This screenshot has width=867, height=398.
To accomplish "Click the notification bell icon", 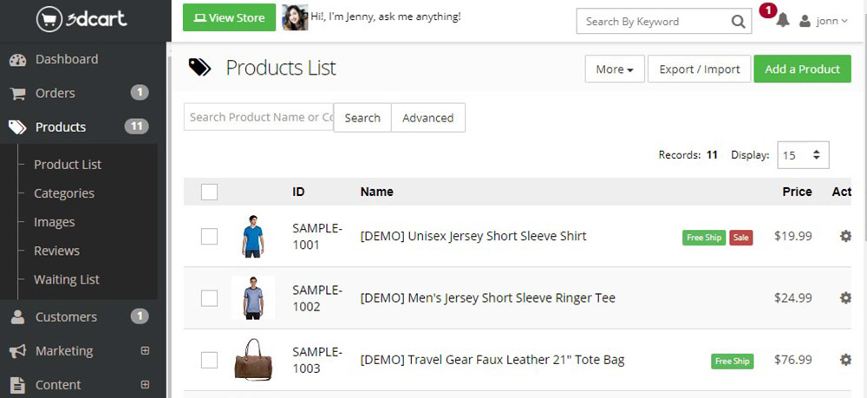I will coord(782,21).
